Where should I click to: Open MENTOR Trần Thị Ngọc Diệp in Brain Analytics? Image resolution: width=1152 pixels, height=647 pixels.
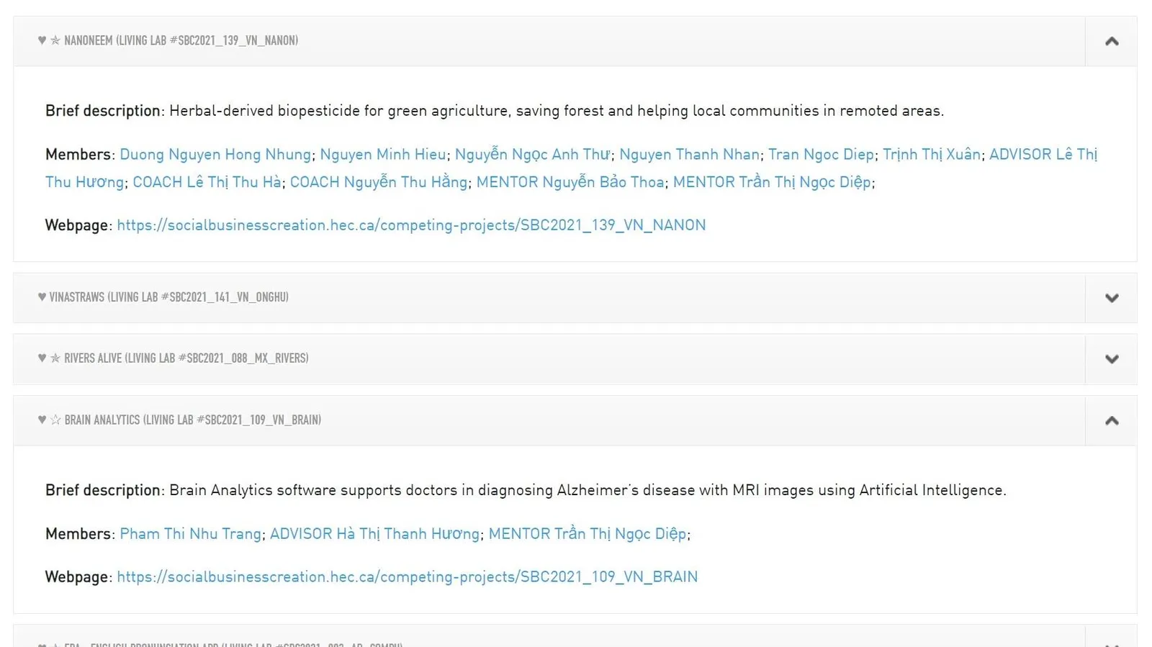tap(588, 534)
